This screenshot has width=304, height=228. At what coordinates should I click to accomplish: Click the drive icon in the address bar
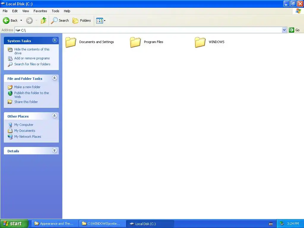(x=18, y=30)
